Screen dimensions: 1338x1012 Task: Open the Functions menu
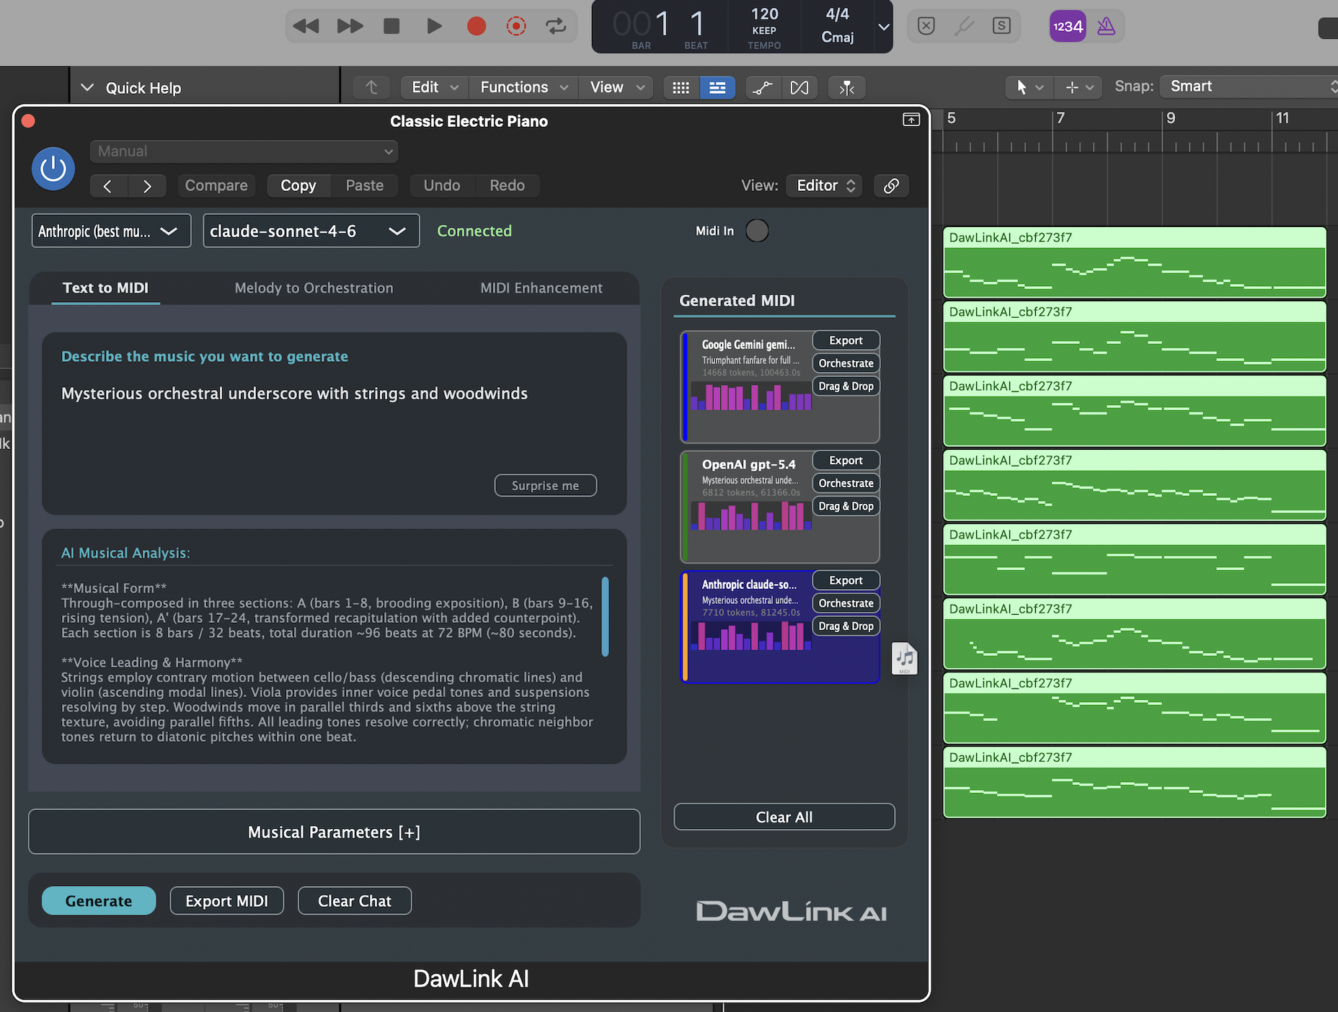(524, 88)
